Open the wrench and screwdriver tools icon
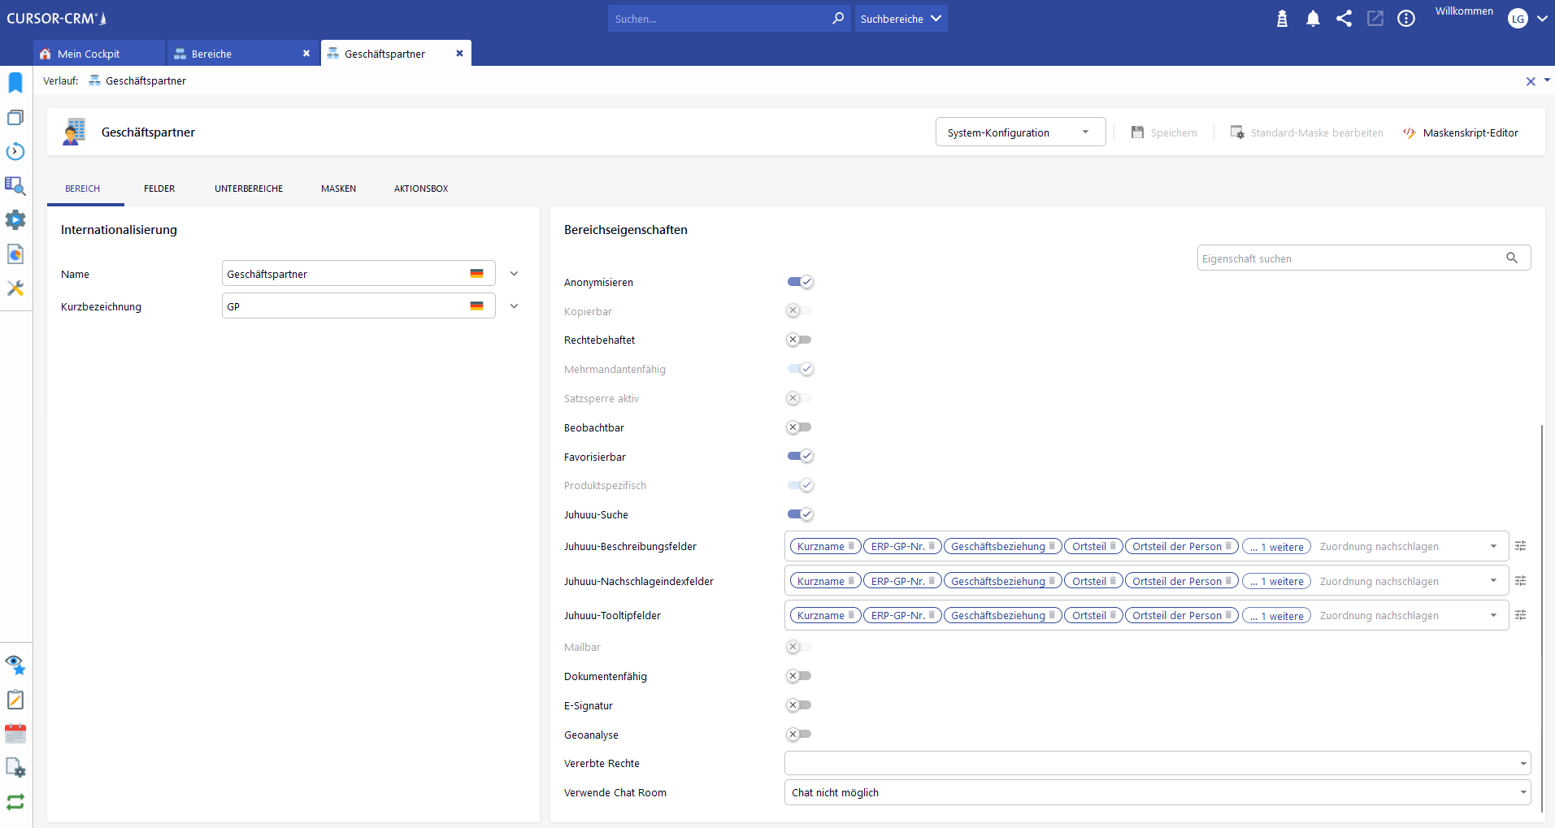Image resolution: width=1555 pixels, height=828 pixels. click(15, 288)
